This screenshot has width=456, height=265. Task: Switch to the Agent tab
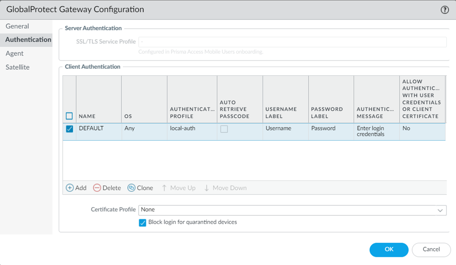15,53
